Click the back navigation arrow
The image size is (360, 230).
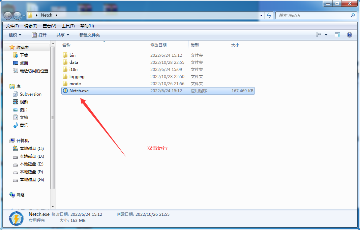8,16
